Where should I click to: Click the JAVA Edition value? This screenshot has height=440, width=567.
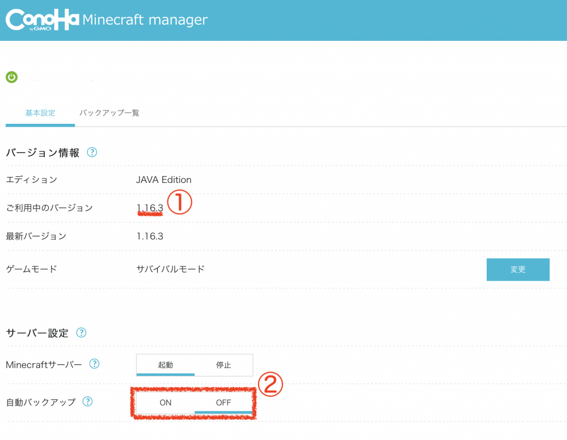[164, 180]
